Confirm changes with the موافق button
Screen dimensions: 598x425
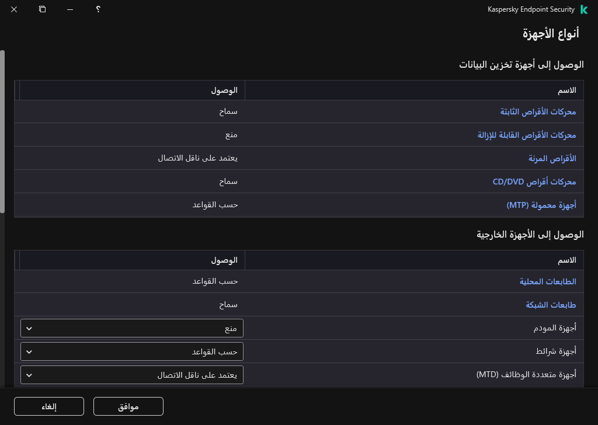[x=128, y=406]
